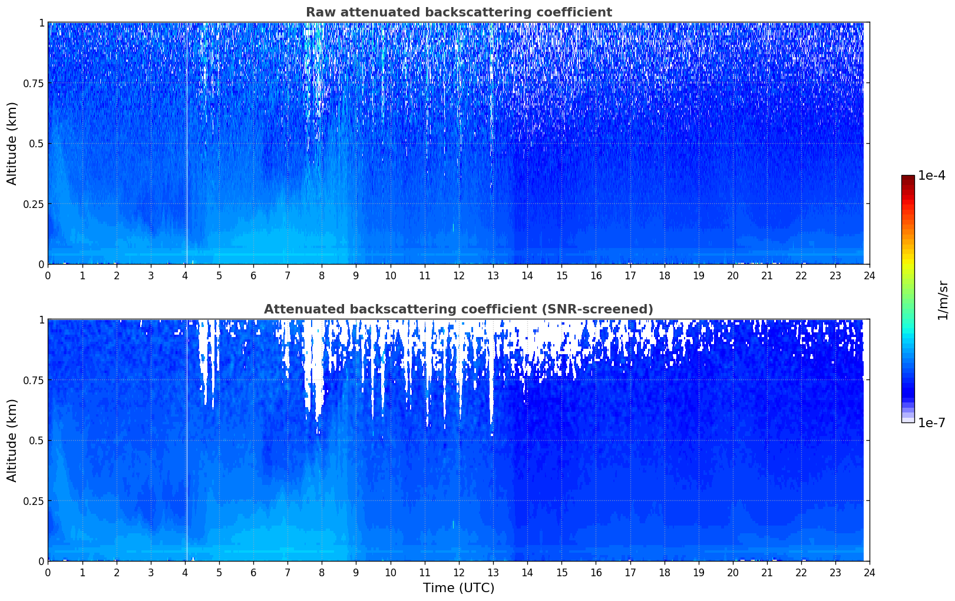Screen dimensions: 955x601
Task: Click hour 18 tick on top plot
Action: [664, 275]
